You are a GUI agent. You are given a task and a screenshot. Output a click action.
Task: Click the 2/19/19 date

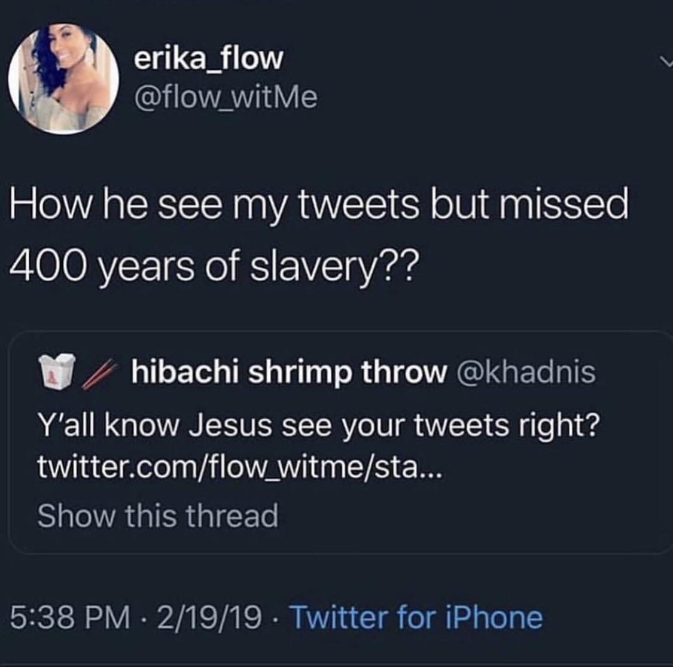209,618
